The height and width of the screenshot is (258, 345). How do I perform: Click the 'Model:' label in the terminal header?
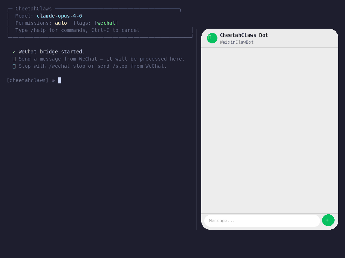[x=24, y=16]
